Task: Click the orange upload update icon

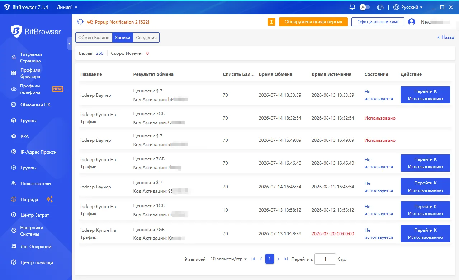Action: point(271,22)
